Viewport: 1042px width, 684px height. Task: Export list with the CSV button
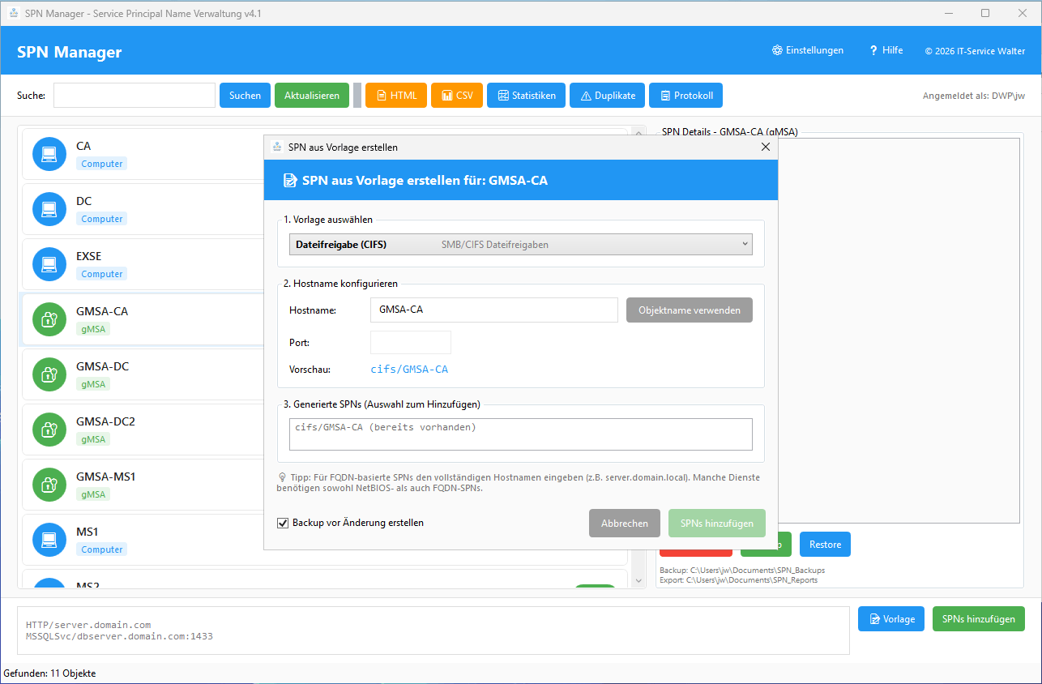(x=457, y=96)
